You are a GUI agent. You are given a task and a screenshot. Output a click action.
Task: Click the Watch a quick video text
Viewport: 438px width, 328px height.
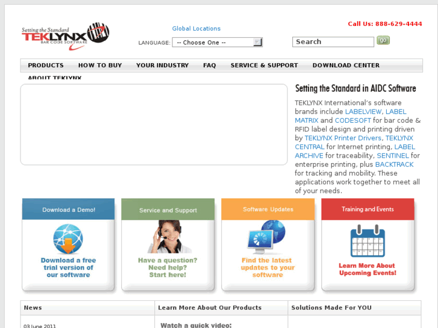[196, 325]
